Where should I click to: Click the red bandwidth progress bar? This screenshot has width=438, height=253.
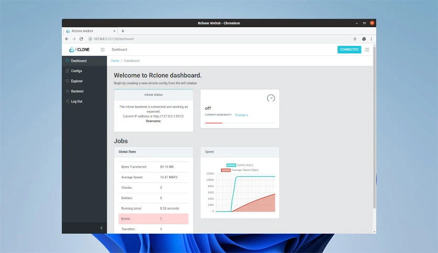pos(213,123)
